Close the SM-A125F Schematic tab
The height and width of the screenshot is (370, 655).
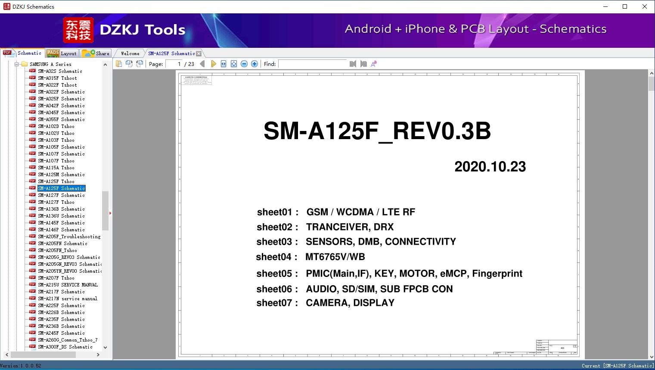(199, 53)
